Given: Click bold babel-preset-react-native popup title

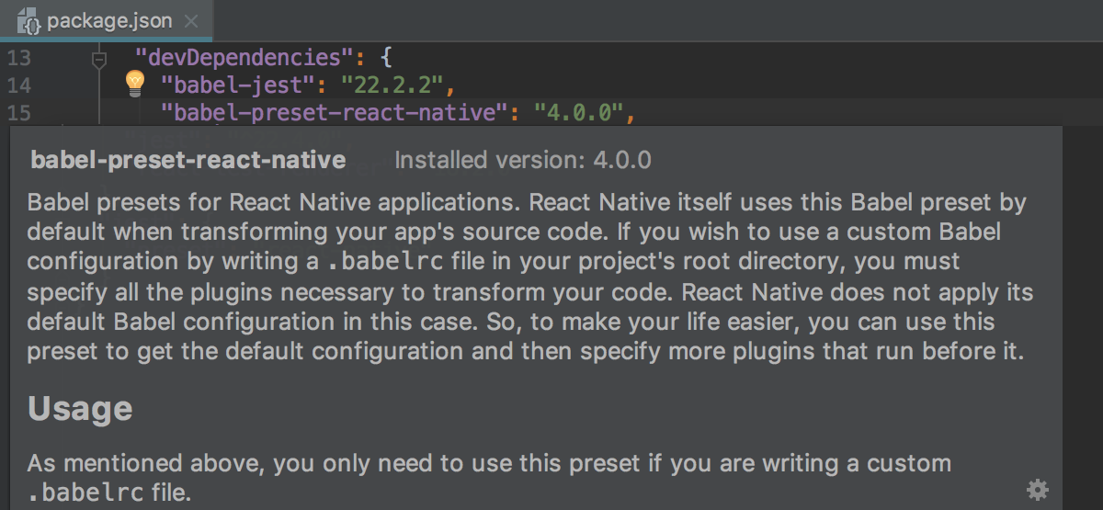Looking at the screenshot, I should pos(188,160).
